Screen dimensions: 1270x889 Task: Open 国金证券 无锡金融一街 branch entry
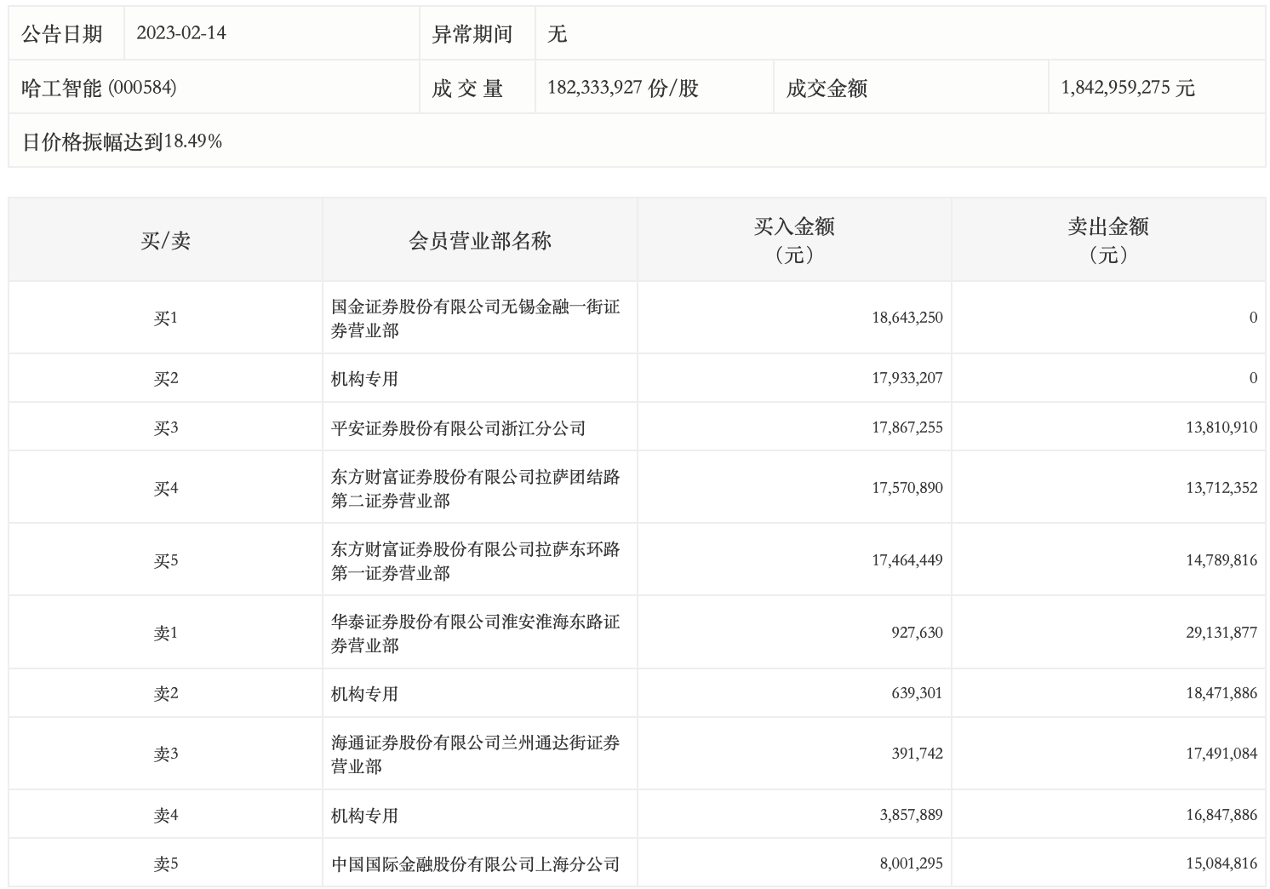click(475, 318)
